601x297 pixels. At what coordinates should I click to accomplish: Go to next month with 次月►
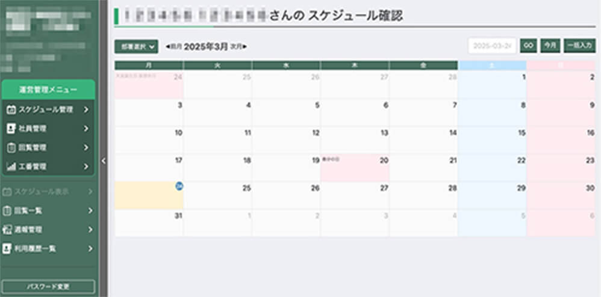point(238,47)
